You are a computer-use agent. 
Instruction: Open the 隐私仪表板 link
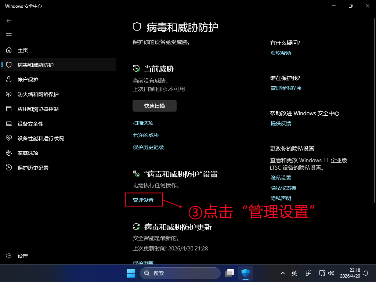tap(283, 188)
